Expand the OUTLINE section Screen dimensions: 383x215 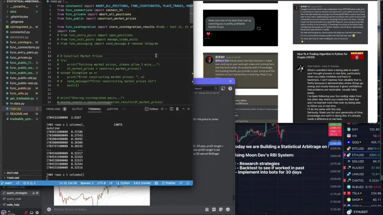pyautogui.click(x=13, y=173)
